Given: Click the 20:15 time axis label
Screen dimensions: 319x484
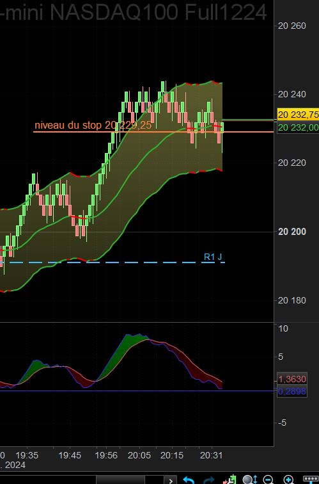Looking at the screenshot, I should (x=172, y=455).
